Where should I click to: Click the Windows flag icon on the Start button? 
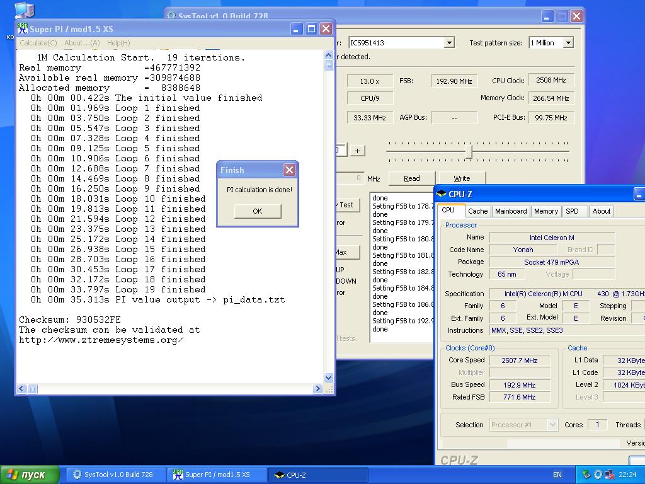click(x=13, y=475)
